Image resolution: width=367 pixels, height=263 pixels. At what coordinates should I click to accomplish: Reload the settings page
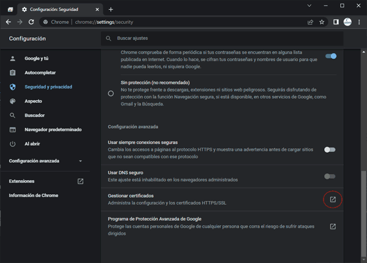(31, 22)
